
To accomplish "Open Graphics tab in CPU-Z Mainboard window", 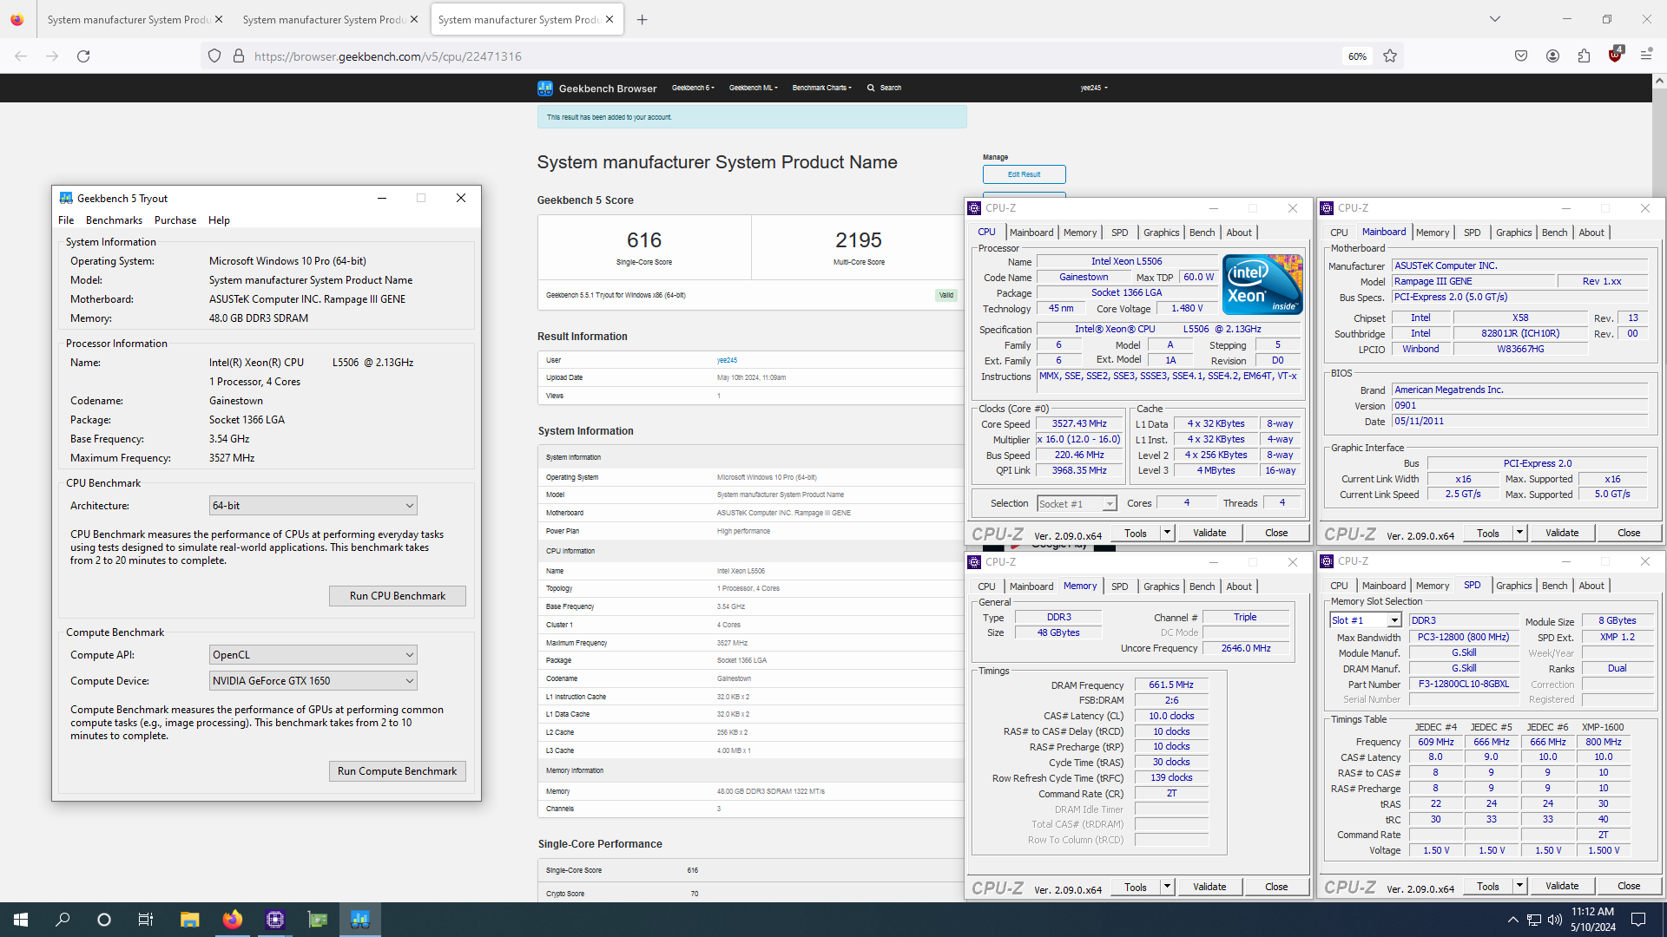I will pos(1513,233).
